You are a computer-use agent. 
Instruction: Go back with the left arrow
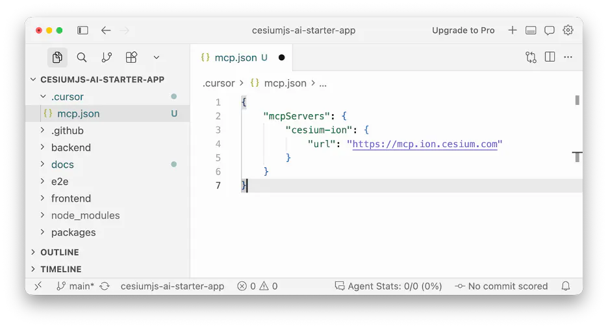coord(106,30)
